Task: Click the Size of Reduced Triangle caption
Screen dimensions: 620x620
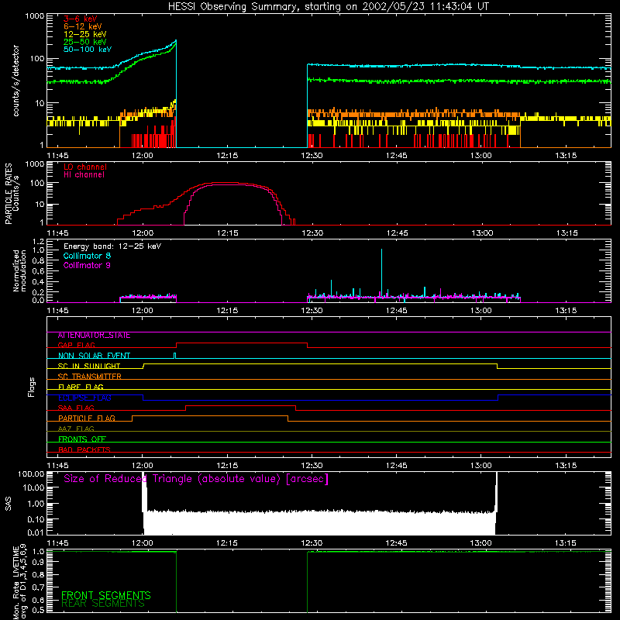Action: click(196, 479)
